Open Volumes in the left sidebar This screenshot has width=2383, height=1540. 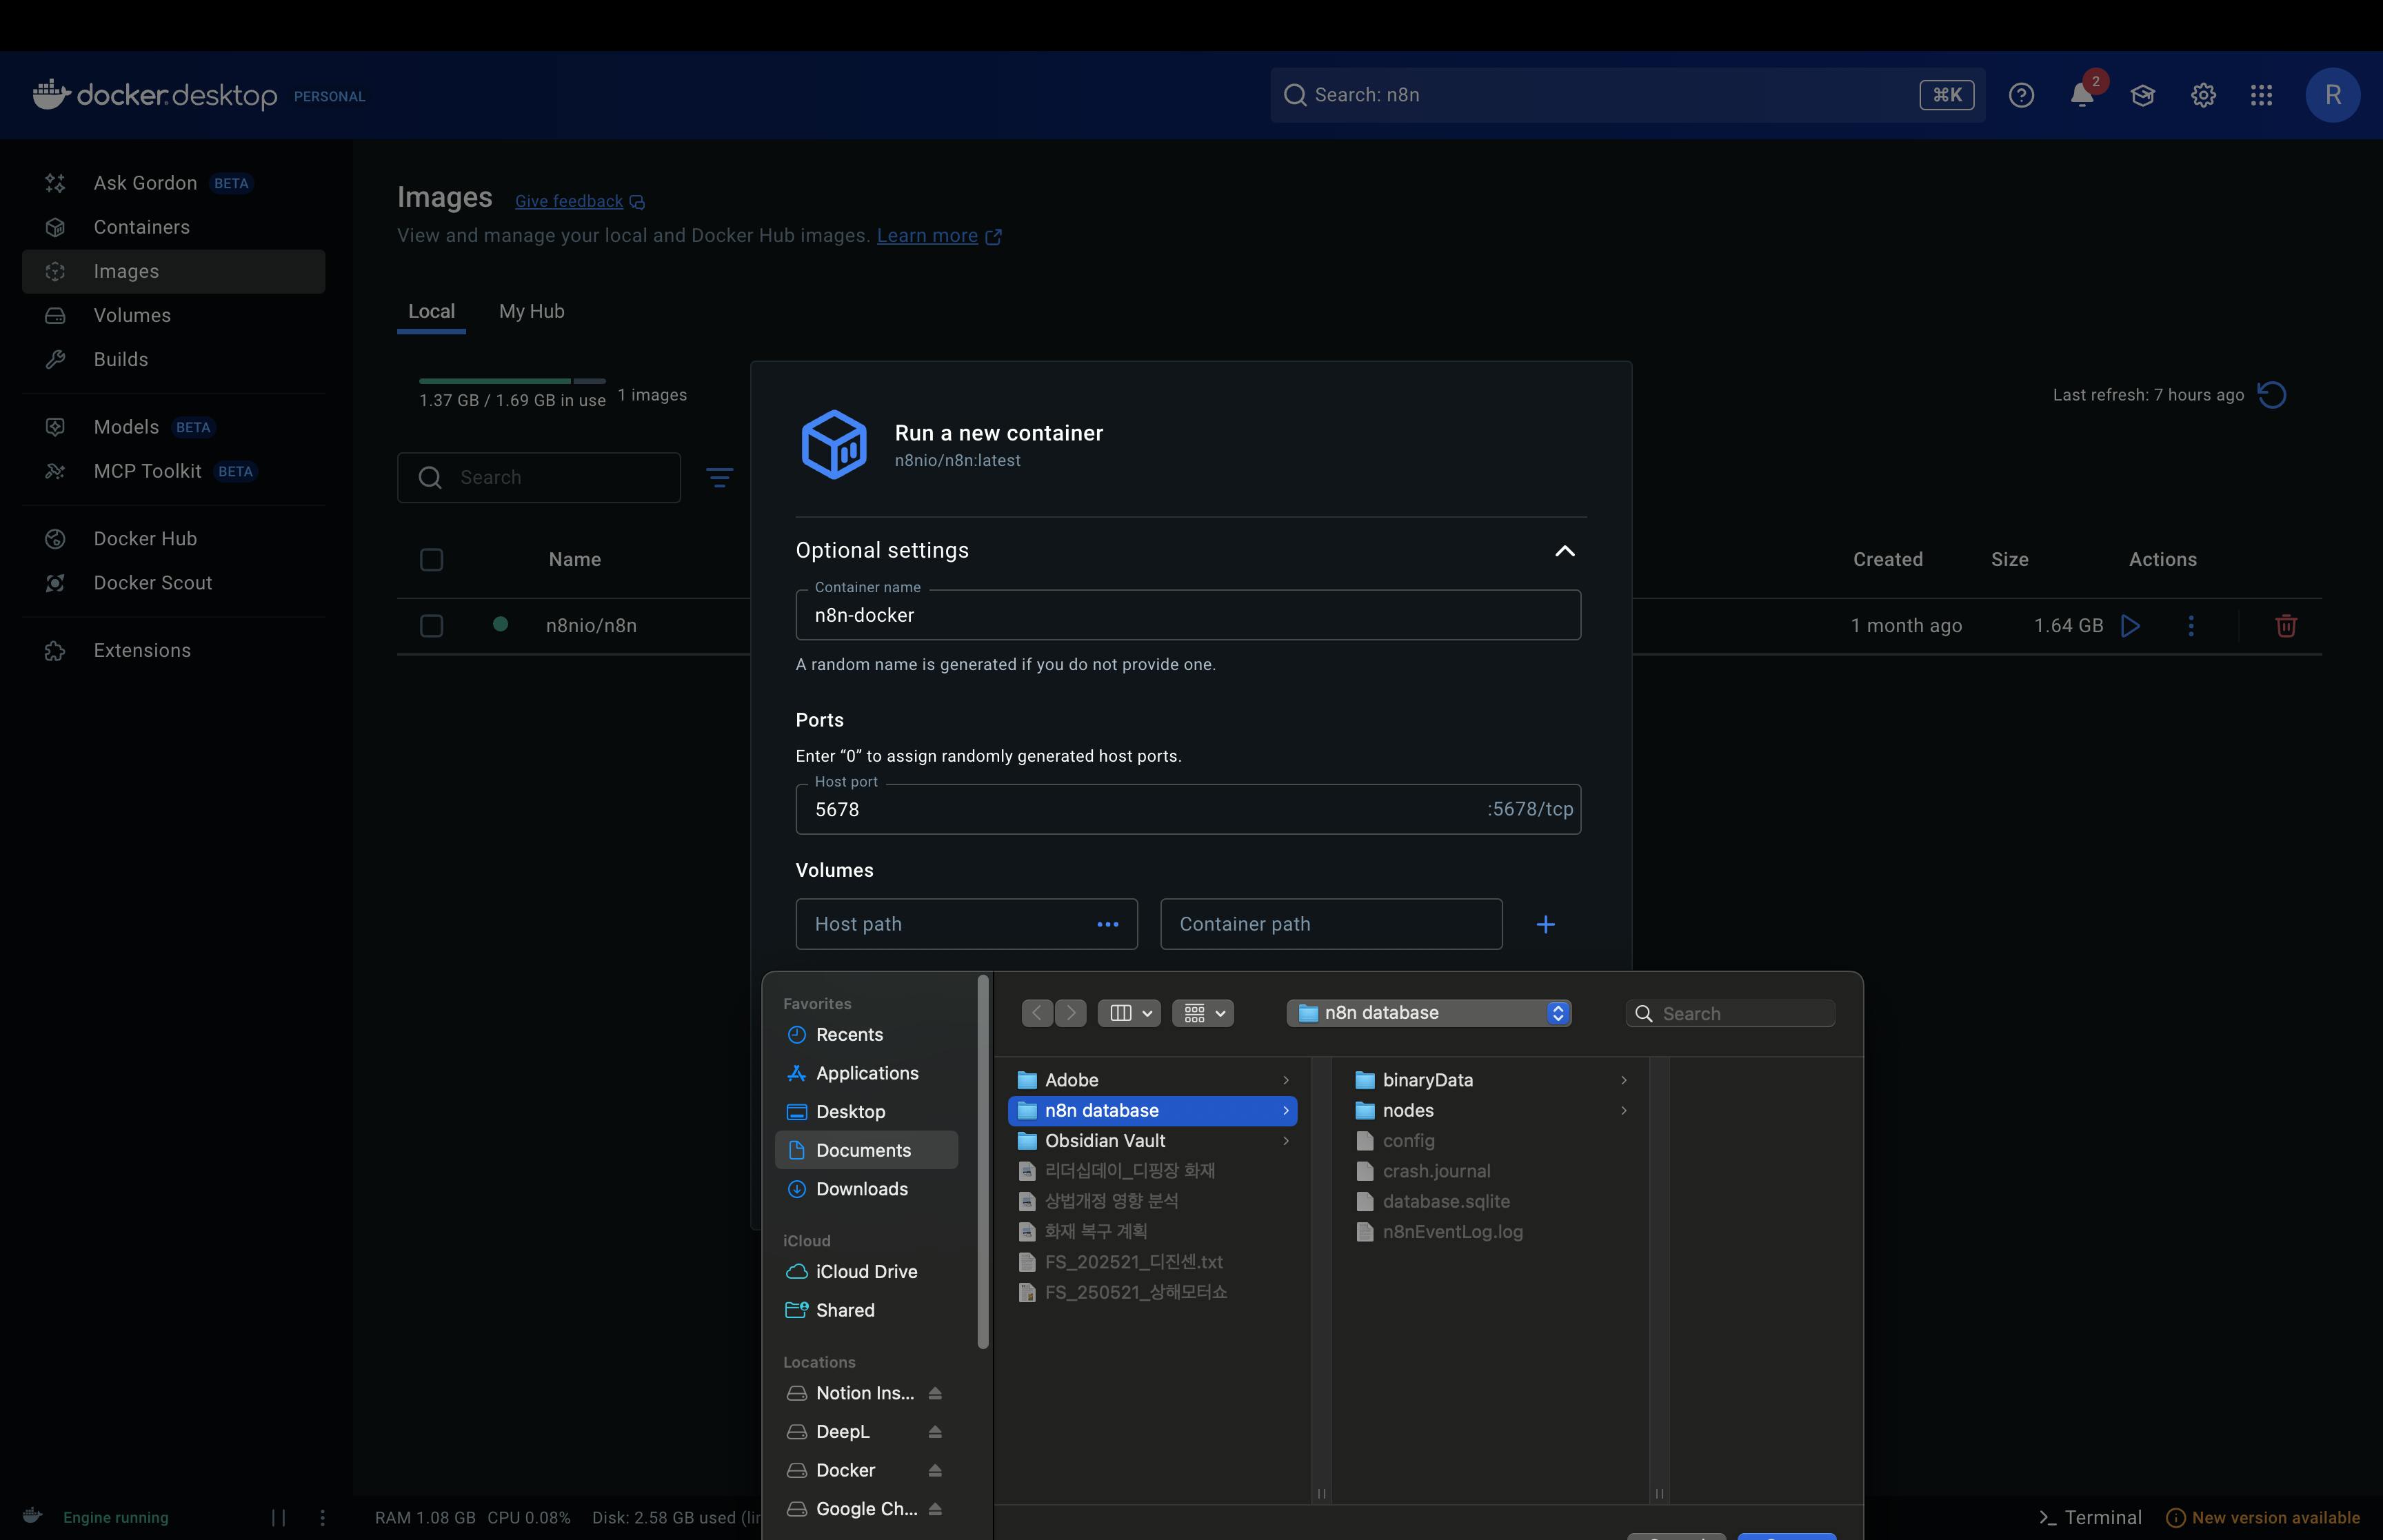pyautogui.click(x=132, y=316)
